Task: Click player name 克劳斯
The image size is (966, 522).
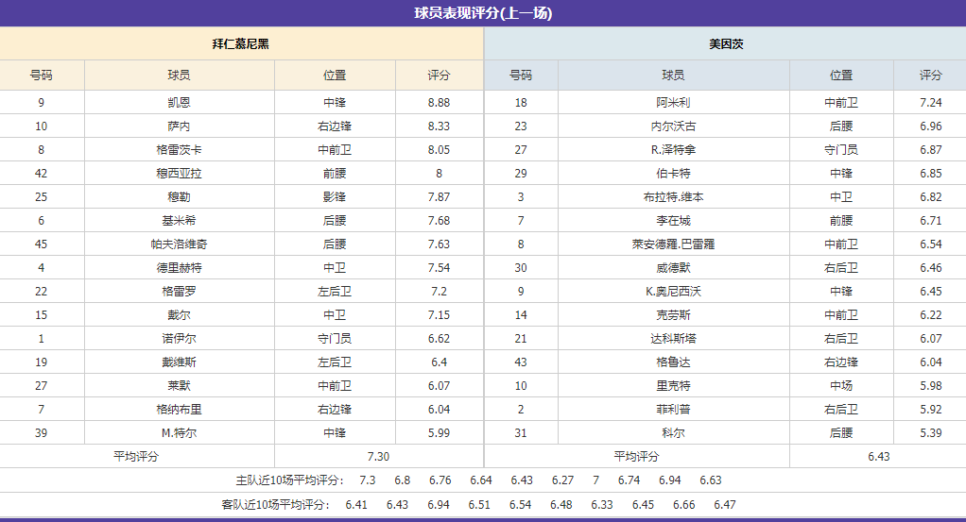Action: [673, 314]
